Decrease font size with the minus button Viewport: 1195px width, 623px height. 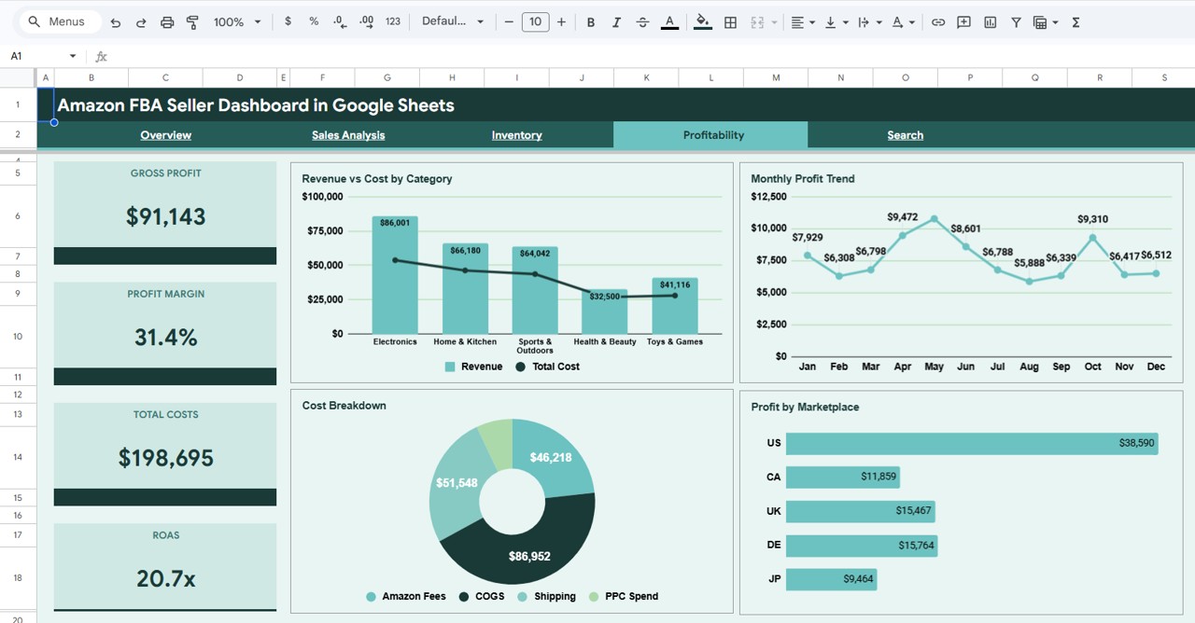coord(509,21)
